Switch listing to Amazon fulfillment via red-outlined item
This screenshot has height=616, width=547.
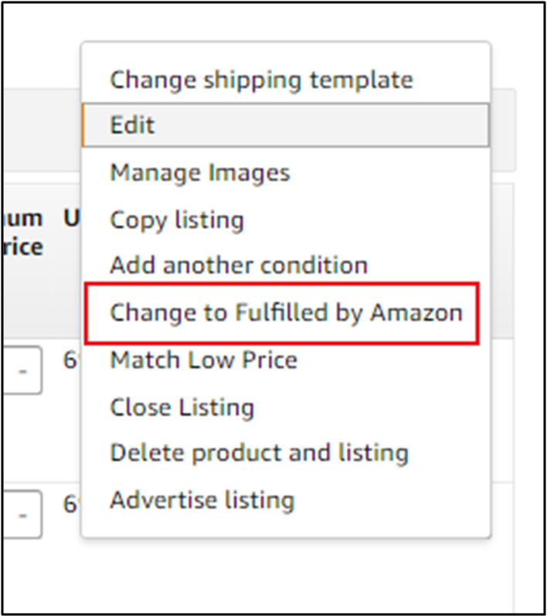click(286, 313)
